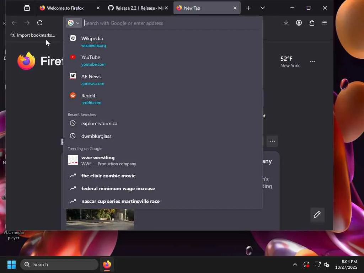Open the weather widget options menu
The height and width of the screenshot is (273, 364).
313,61
